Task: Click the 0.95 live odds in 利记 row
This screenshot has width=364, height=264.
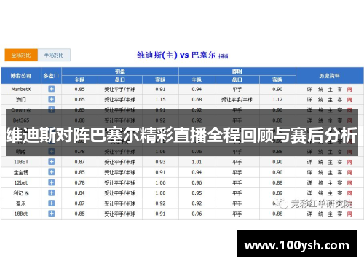Action: tap(197, 193)
